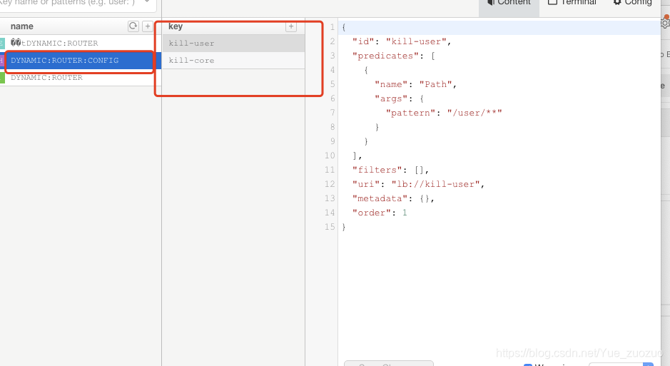Screen dimensions: 670x366
Task: Click the name column header
Action: point(22,26)
